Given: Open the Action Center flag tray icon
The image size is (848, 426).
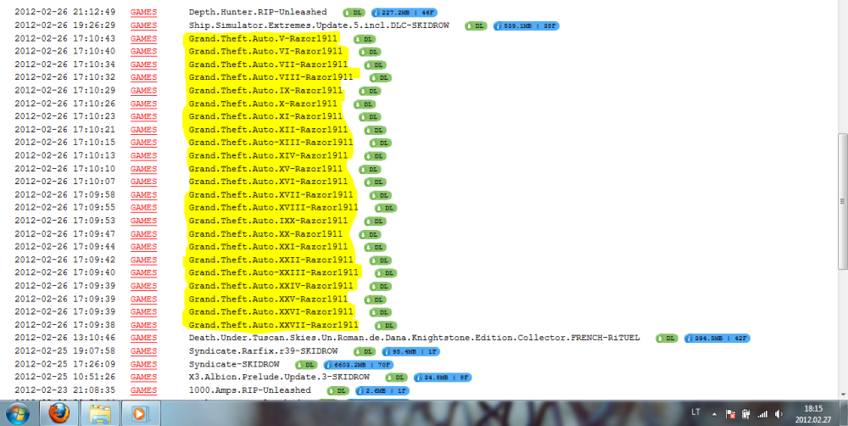Looking at the screenshot, I should pyautogui.click(x=730, y=414).
